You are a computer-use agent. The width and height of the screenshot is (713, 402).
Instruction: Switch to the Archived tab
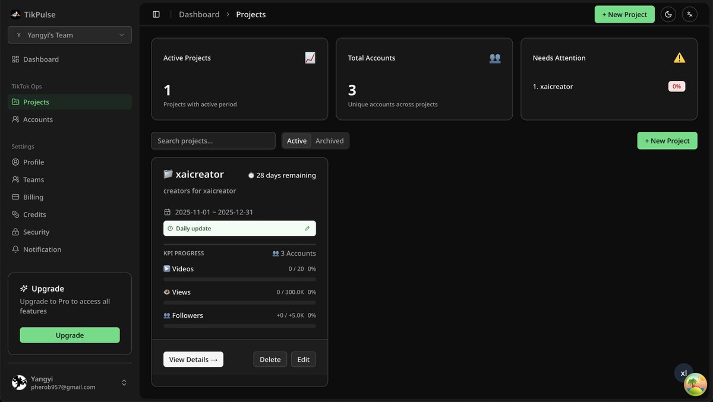point(330,141)
